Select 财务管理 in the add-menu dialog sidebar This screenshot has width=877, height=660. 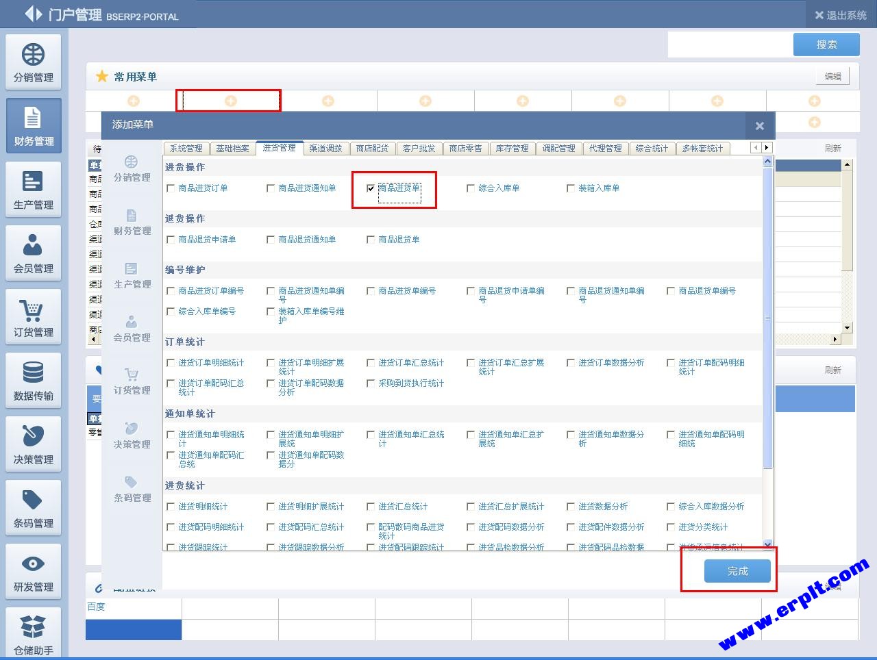point(132,222)
